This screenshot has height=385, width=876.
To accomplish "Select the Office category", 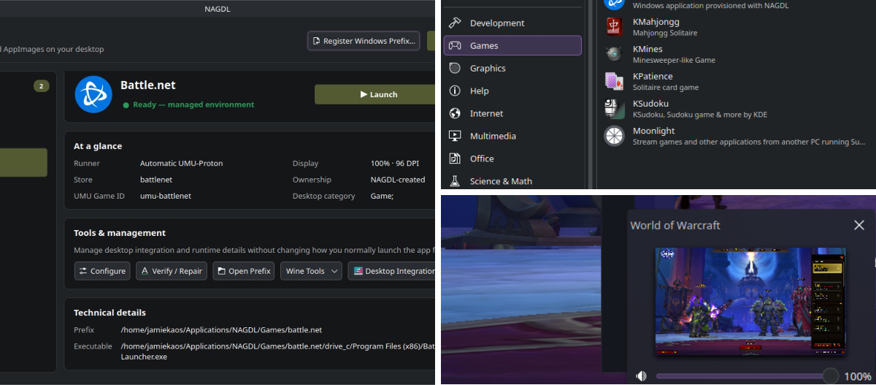I will tap(512, 159).
